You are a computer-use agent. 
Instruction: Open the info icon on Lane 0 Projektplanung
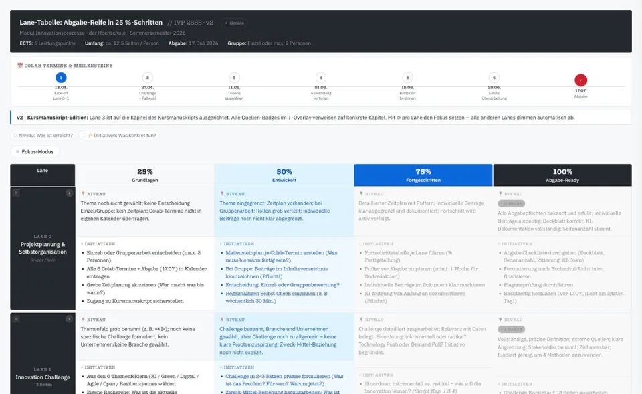(69, 193)
